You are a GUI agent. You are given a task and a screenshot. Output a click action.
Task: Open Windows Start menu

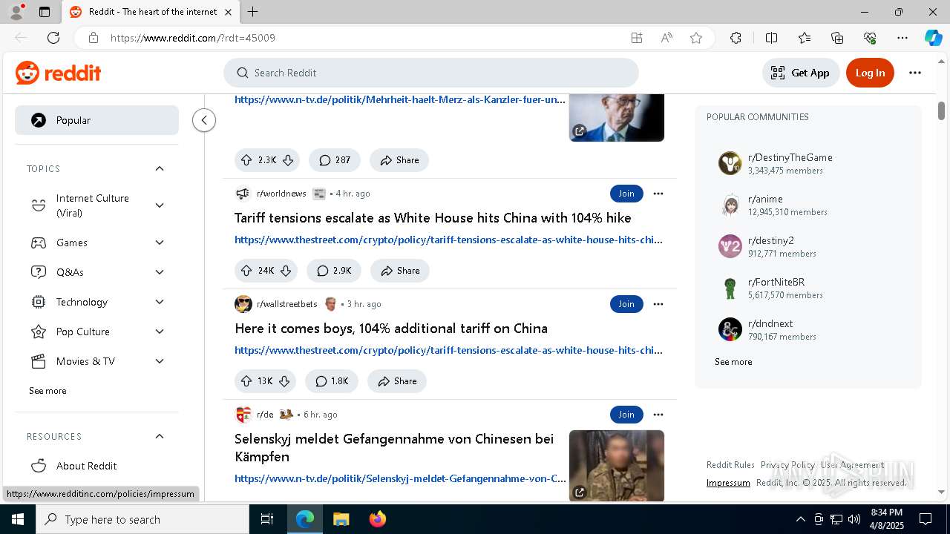tap(17, 519)
